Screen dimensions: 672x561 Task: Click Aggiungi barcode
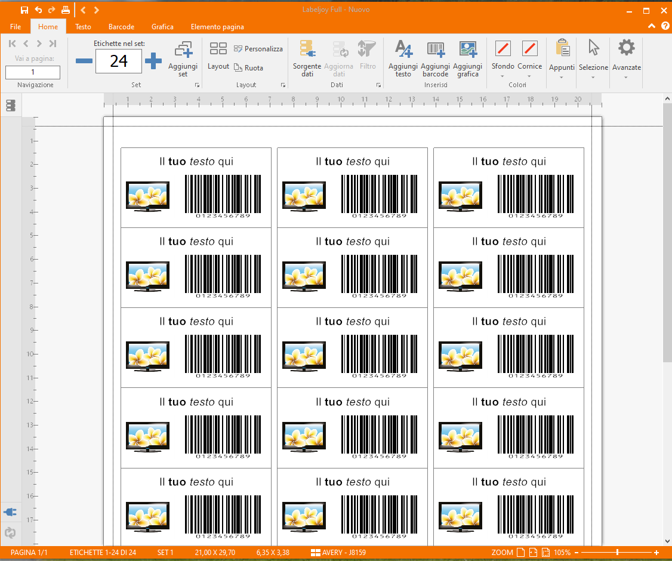(x=435, y=59)
